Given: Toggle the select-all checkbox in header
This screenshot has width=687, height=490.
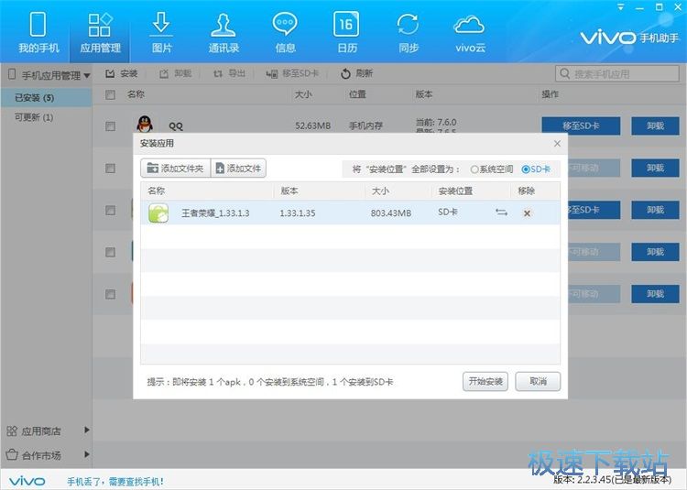Looking at the screenshot, I should (x=111, y=94).
